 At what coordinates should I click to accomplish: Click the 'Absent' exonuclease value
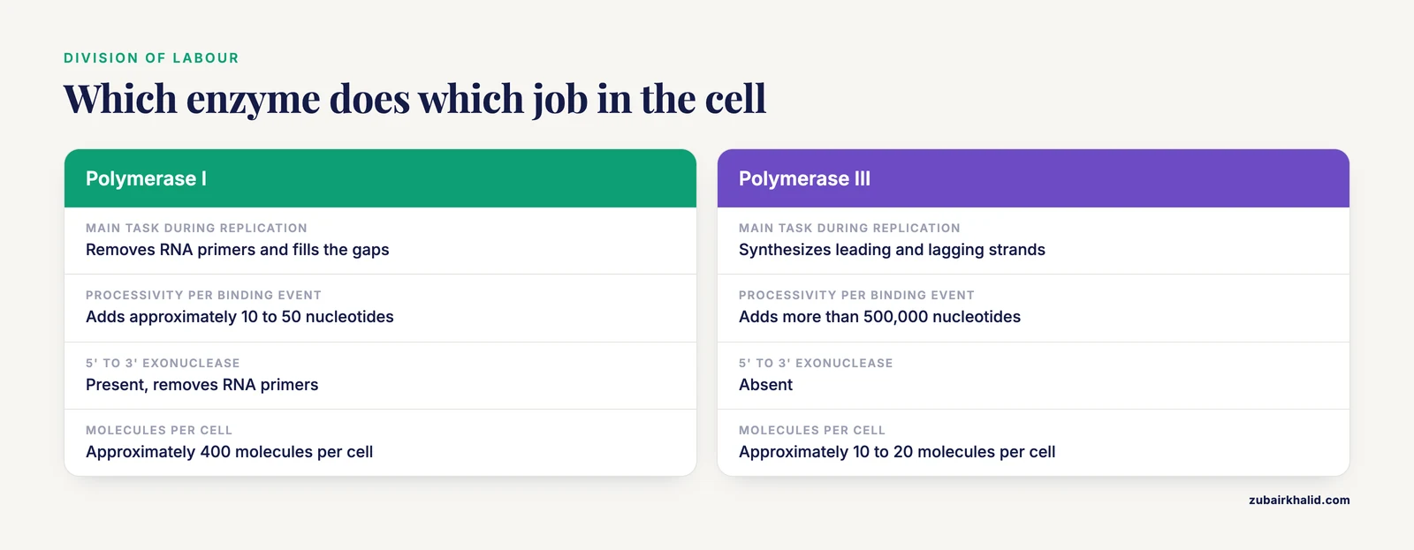coord(765,385)
